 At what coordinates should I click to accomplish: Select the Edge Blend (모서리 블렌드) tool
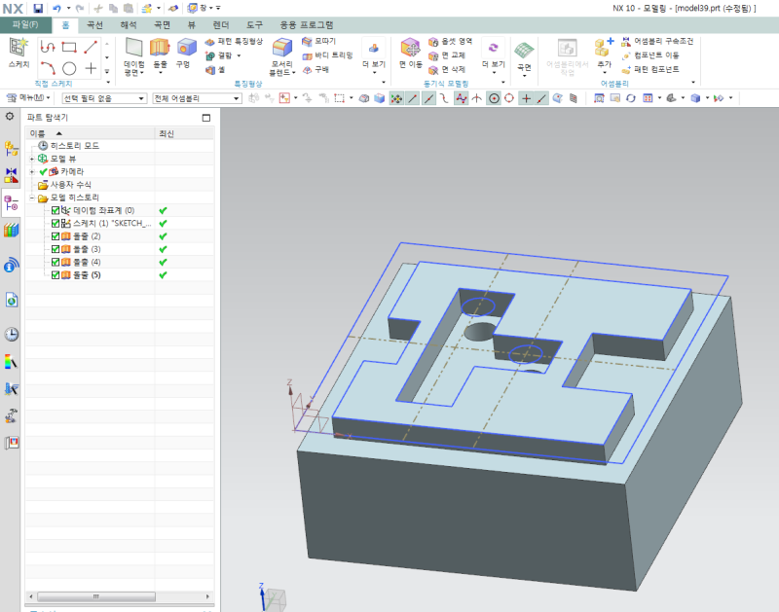(282, 54)
